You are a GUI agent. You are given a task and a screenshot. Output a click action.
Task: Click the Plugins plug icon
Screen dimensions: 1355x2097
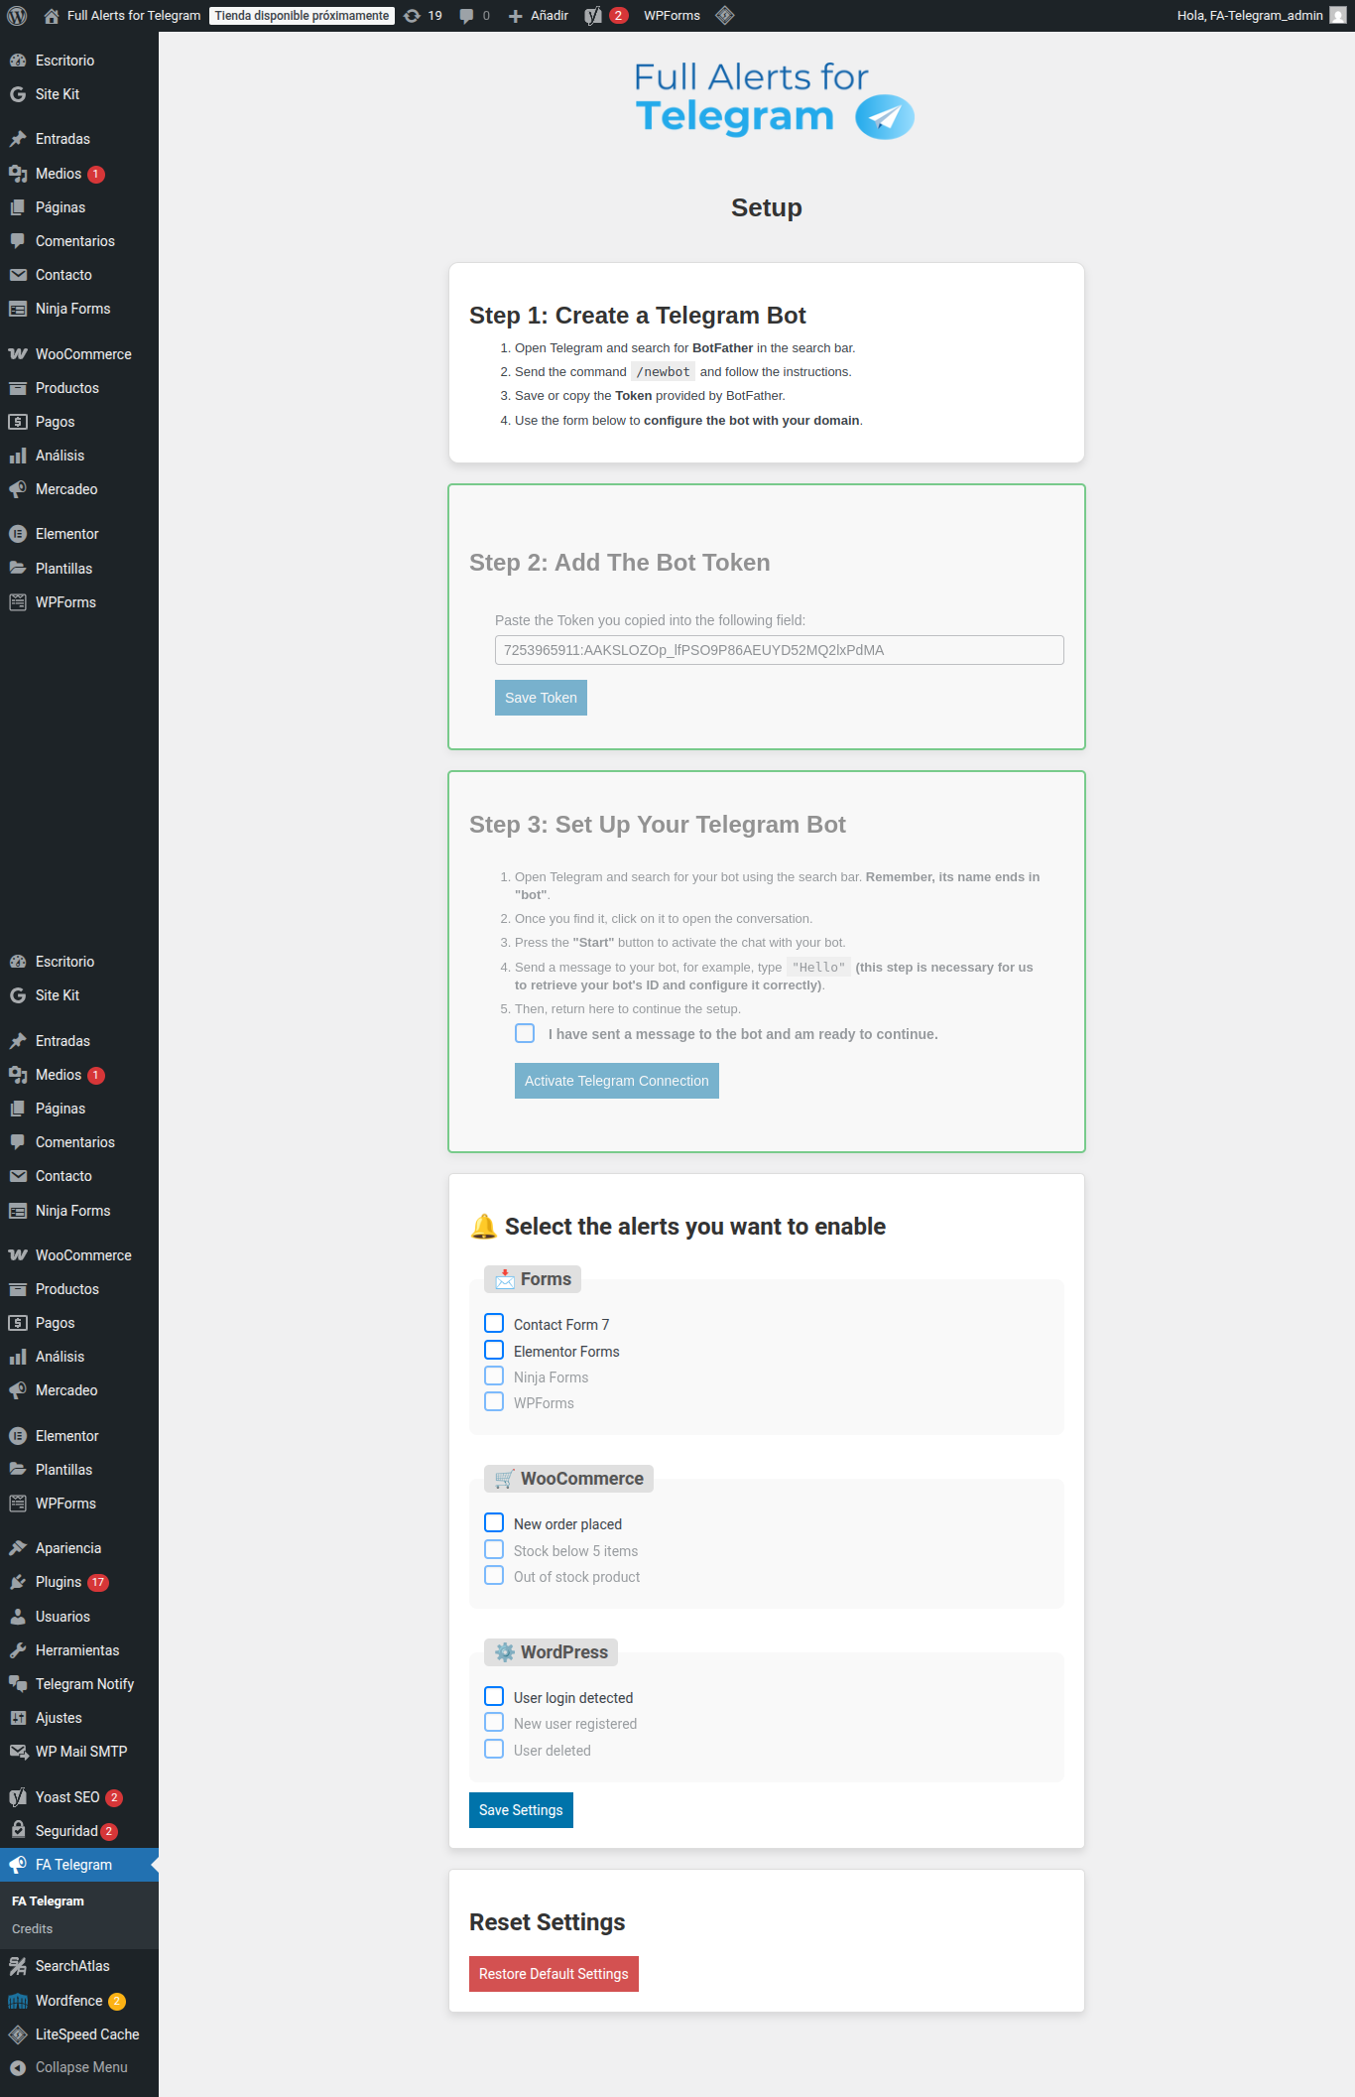click(18, 1582)
